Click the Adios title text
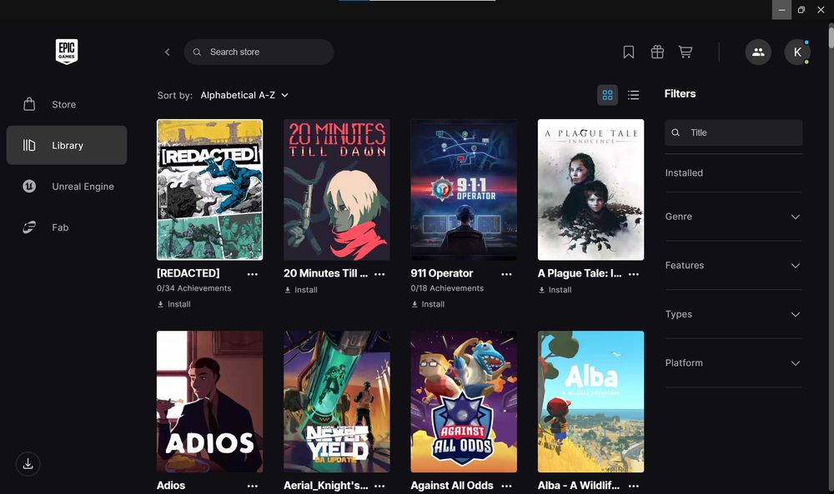Viewport: 834px width, 494px height. pos(171,486)
